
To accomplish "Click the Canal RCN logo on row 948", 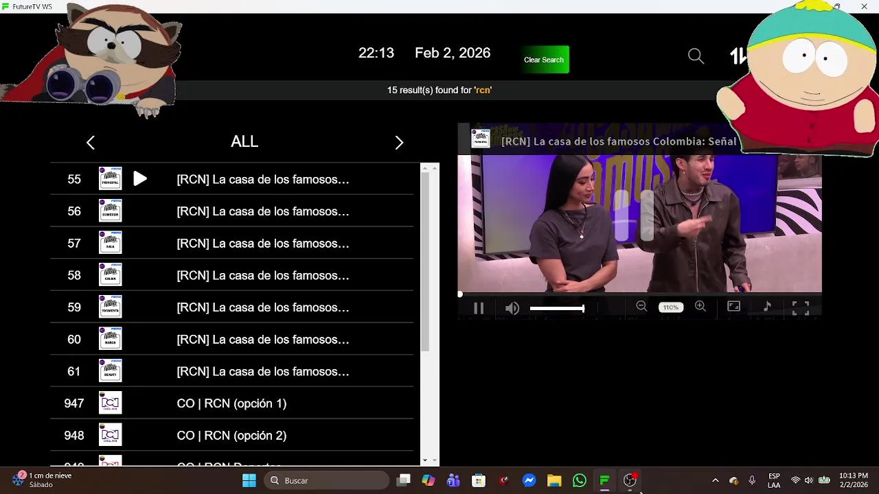I will (110, 435).
